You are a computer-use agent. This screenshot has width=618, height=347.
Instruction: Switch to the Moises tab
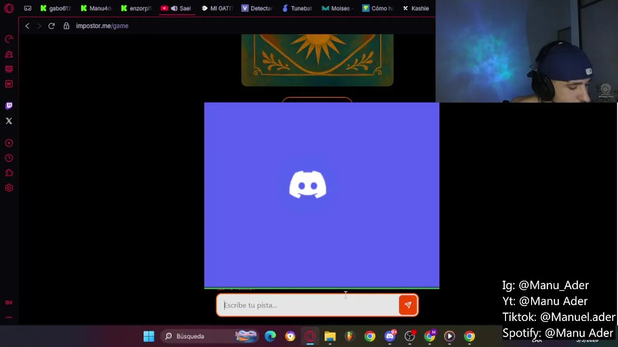click(x=337, y=8)
